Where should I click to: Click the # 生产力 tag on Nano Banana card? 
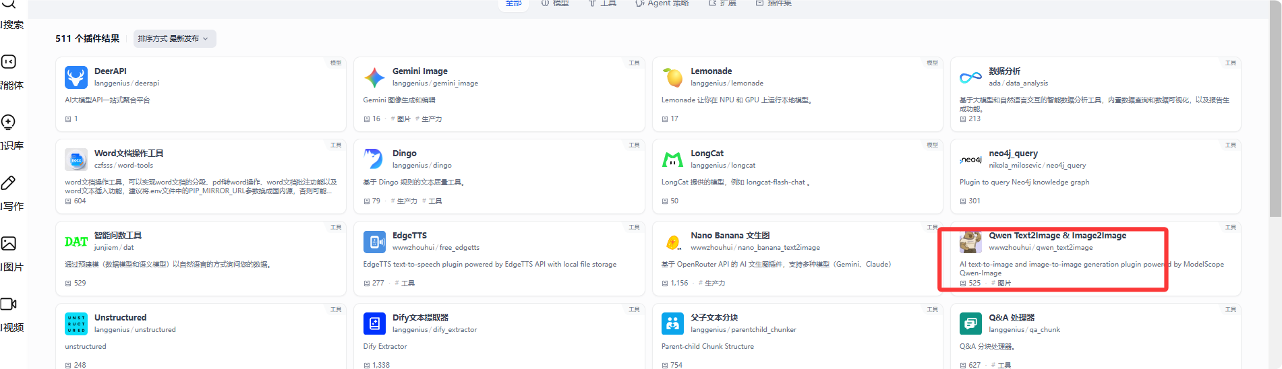[711, 283]
